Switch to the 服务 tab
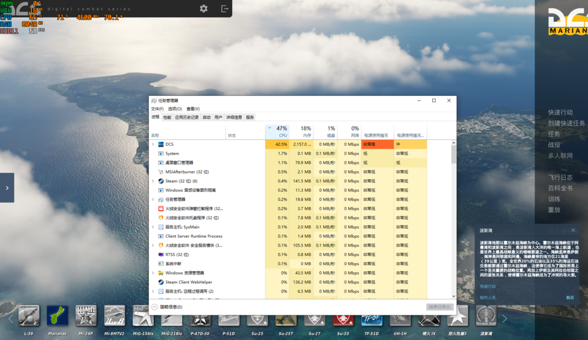This screenshot has width=588, height=340. click(250, 118)
